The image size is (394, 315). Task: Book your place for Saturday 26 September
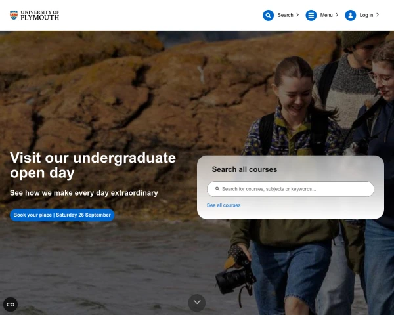(x=62, y=215)
